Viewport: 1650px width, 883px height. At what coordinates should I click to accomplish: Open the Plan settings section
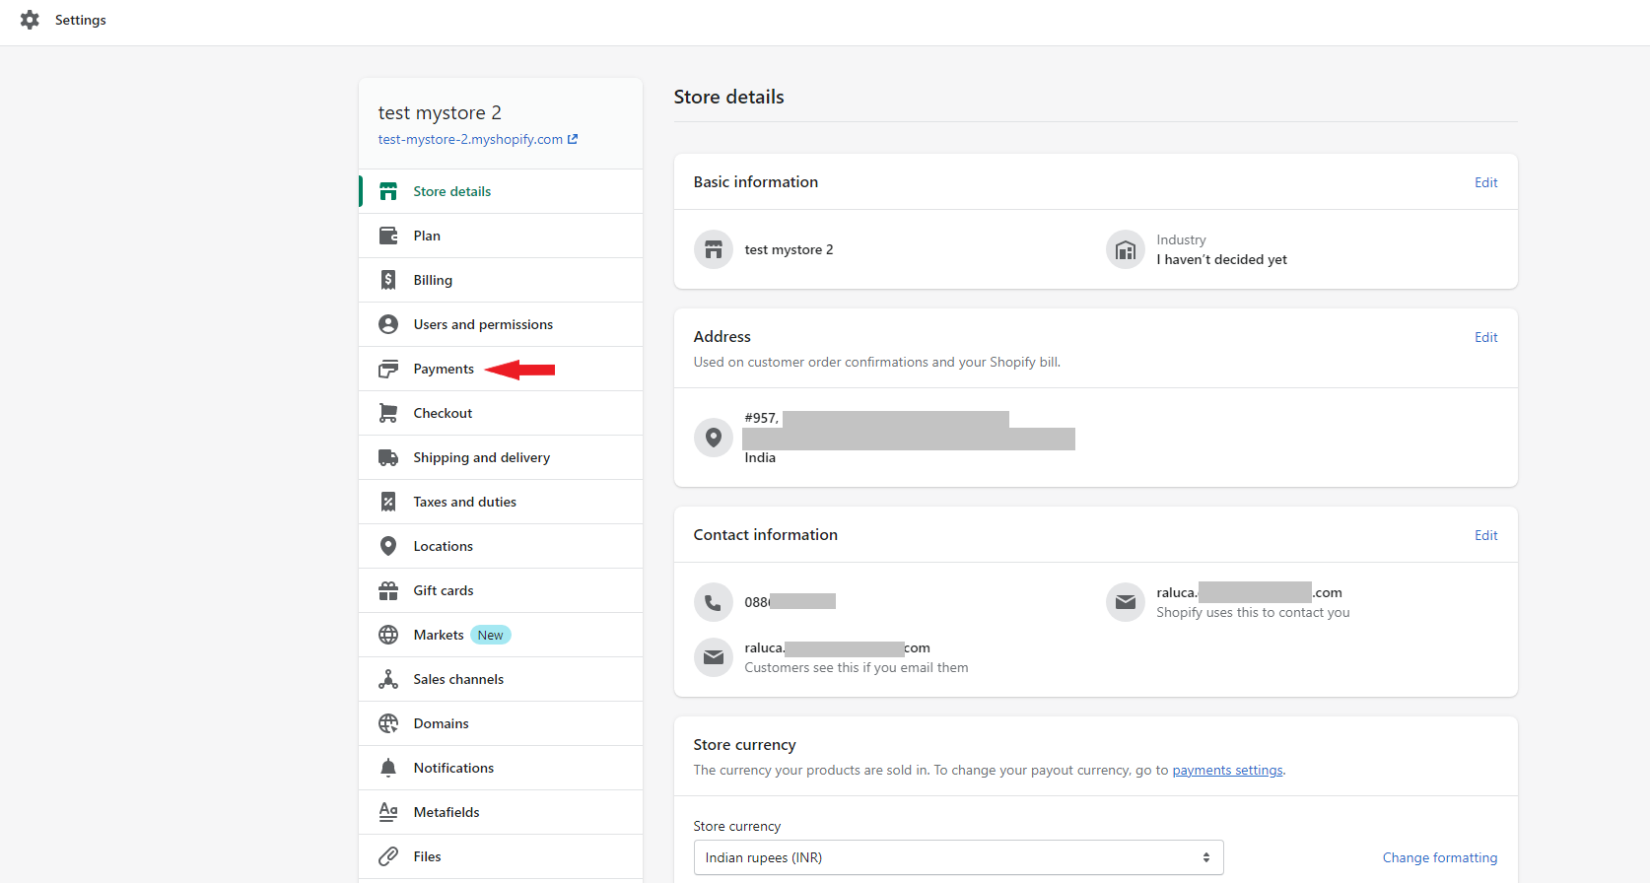tap(427, 236)
